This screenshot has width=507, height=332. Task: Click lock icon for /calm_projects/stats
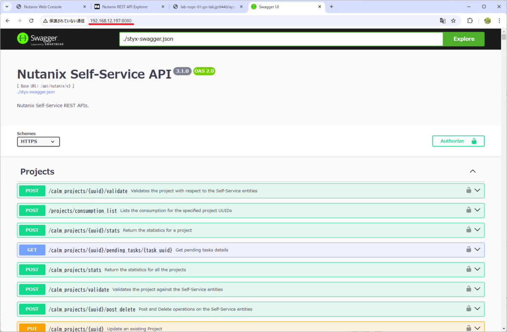pyautogui.click(x=469, y=269)
